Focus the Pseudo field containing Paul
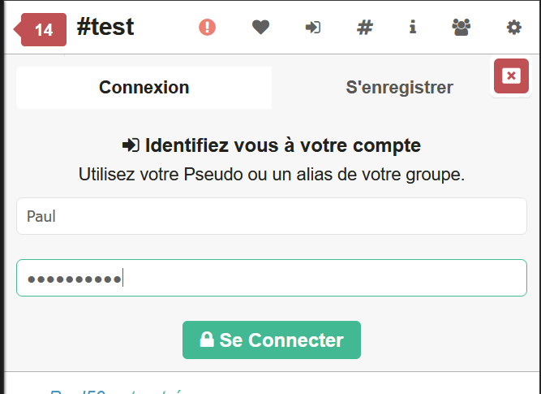The image size is (541, 394). (272, 216)
